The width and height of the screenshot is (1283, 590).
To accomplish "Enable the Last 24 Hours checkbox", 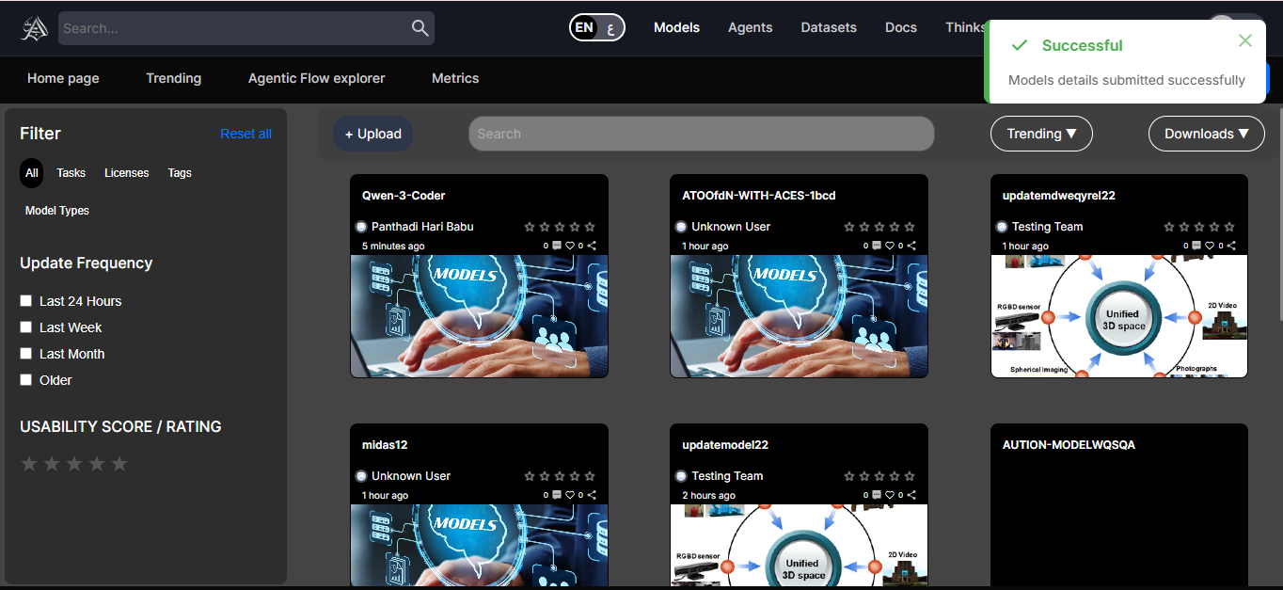I will click(26, 301).
